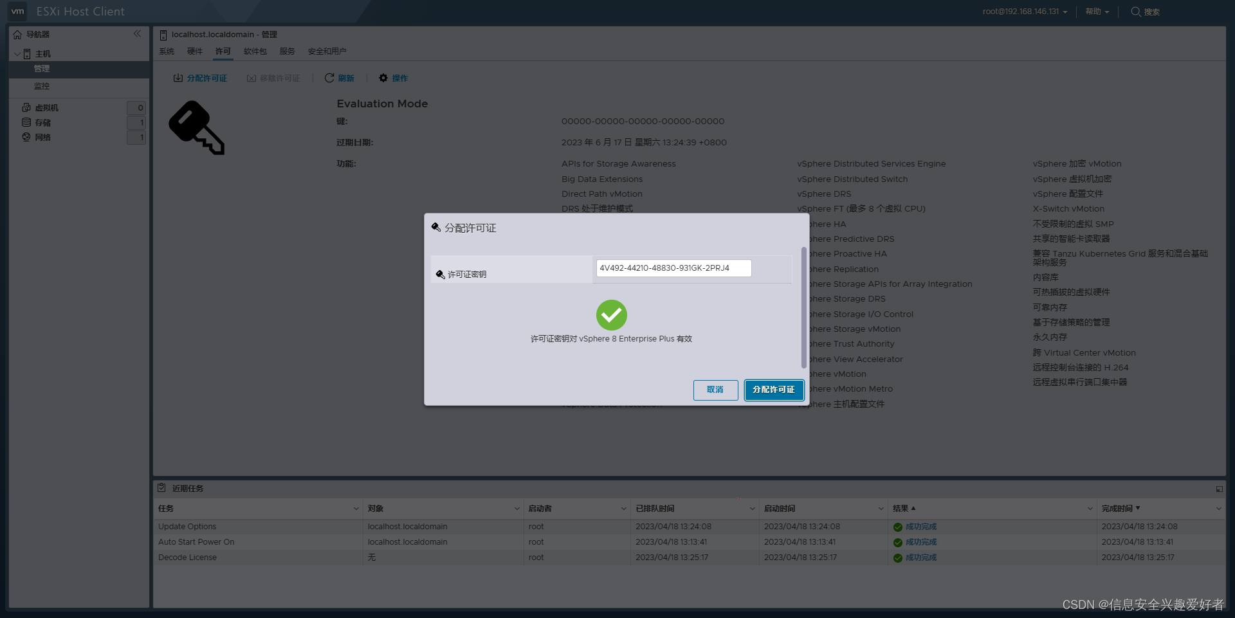
Task: Open the 已排队时间 column dropdown
Action: 752,509
